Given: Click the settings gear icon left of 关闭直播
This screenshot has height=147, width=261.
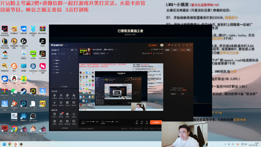Looking at the screenshot, I should [x=146, y=122].
